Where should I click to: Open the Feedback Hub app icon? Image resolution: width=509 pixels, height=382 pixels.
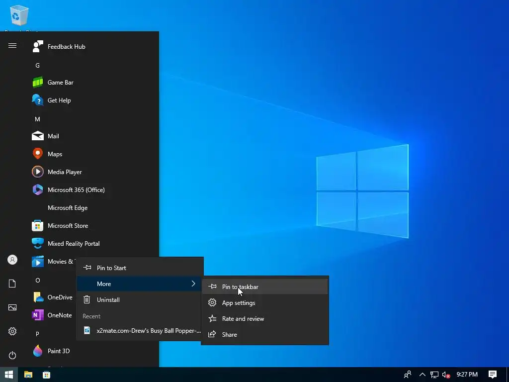(38, 46)
